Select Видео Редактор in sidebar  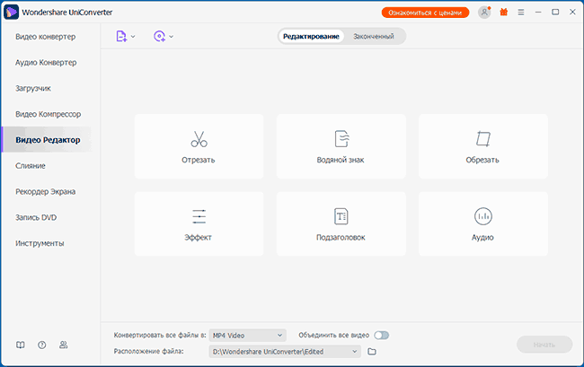48,140
